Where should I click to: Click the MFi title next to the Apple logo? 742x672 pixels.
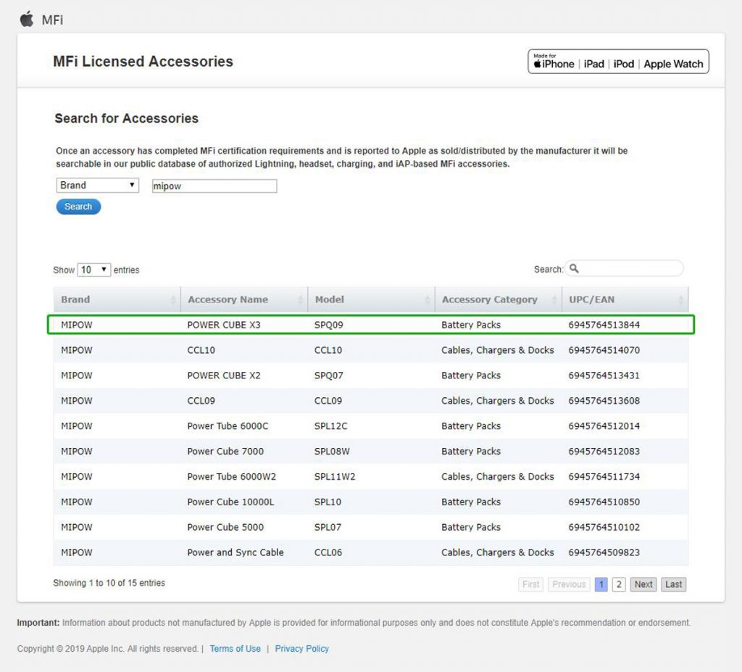pos(52,20)
